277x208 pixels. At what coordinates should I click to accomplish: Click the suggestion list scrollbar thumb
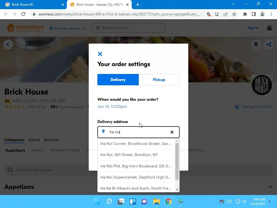177,161
